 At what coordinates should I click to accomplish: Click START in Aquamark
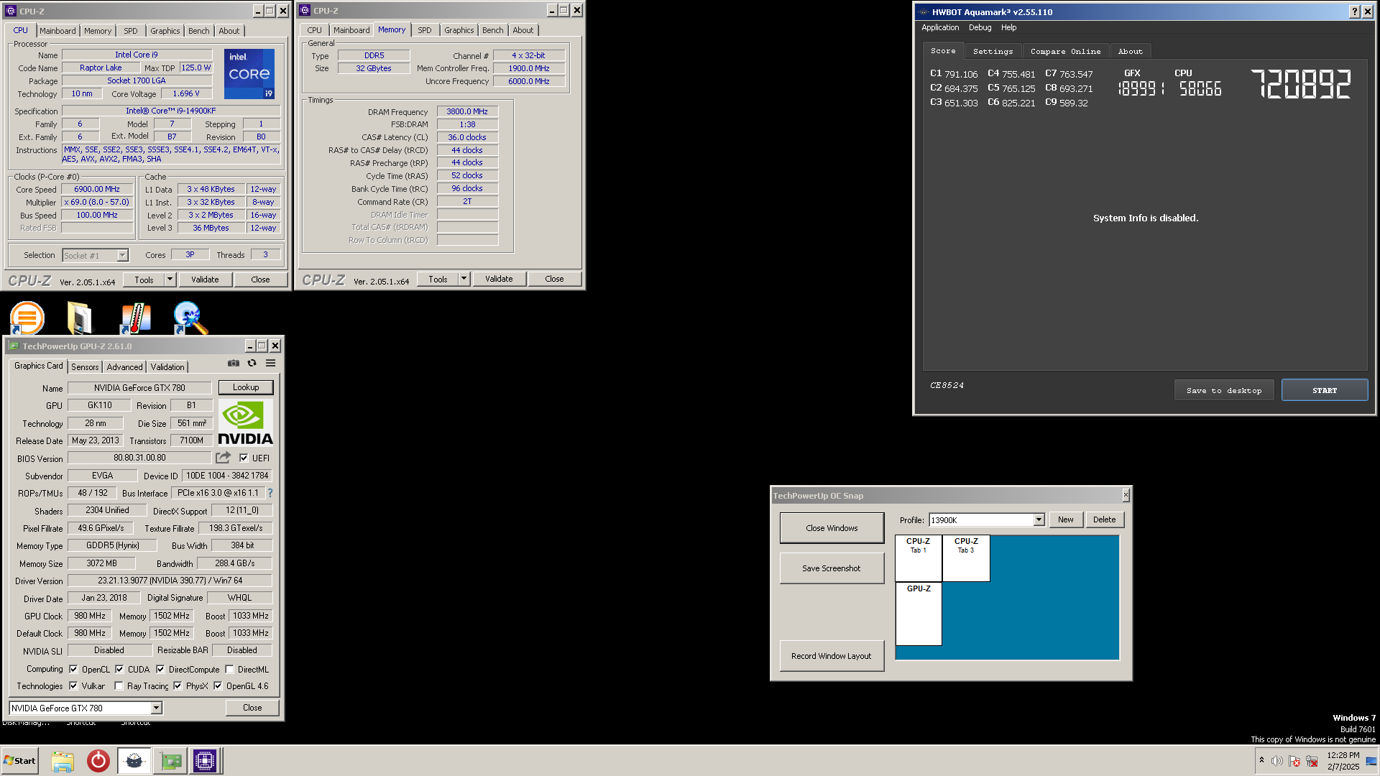(1325, 390)
